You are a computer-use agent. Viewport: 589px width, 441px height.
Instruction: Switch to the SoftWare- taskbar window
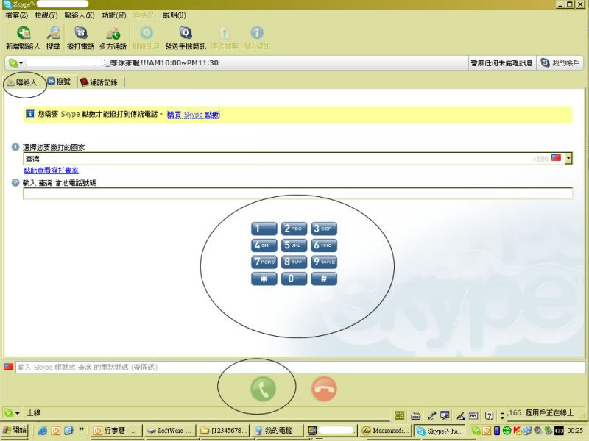click(x=169, y=431)
